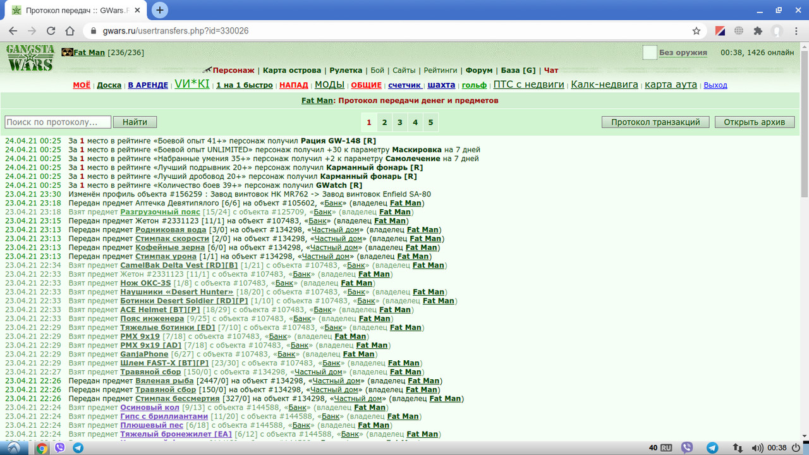Click the Выход logout link
This screenshot has width=809, height=455.
click(x=715, y=85)
